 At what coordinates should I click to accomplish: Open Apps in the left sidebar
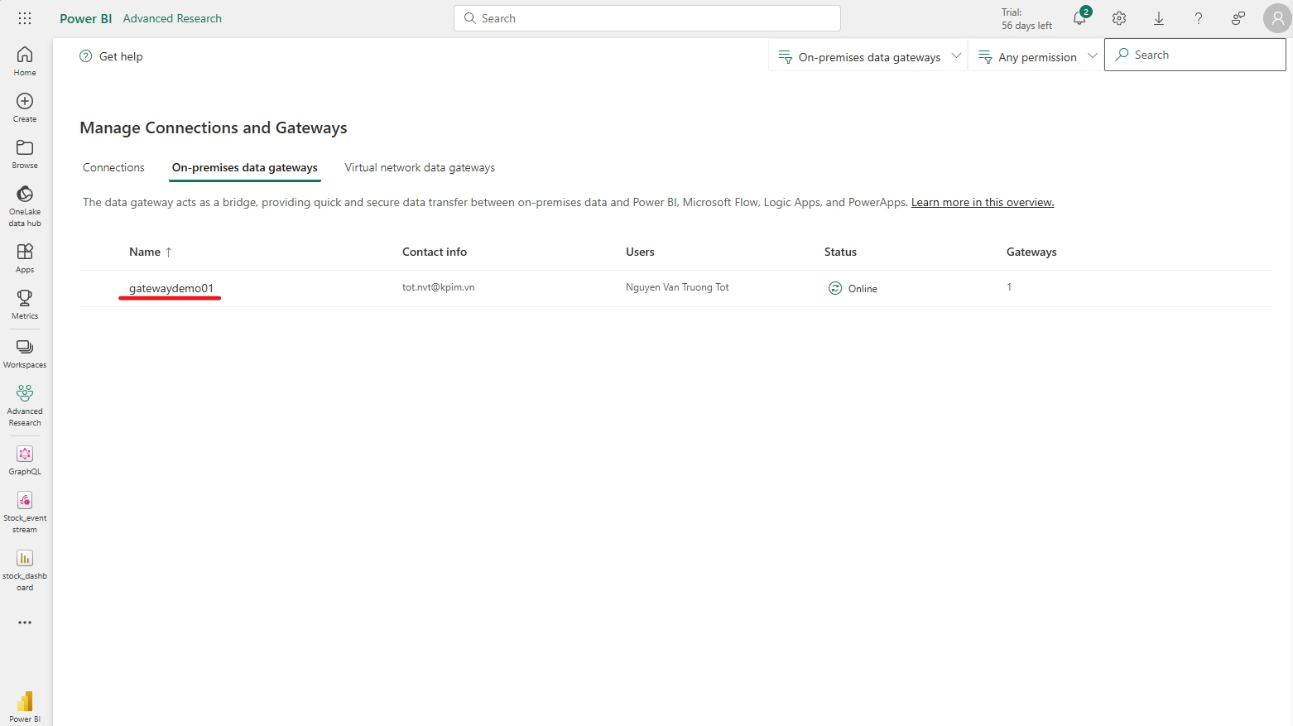coord(25,258)
